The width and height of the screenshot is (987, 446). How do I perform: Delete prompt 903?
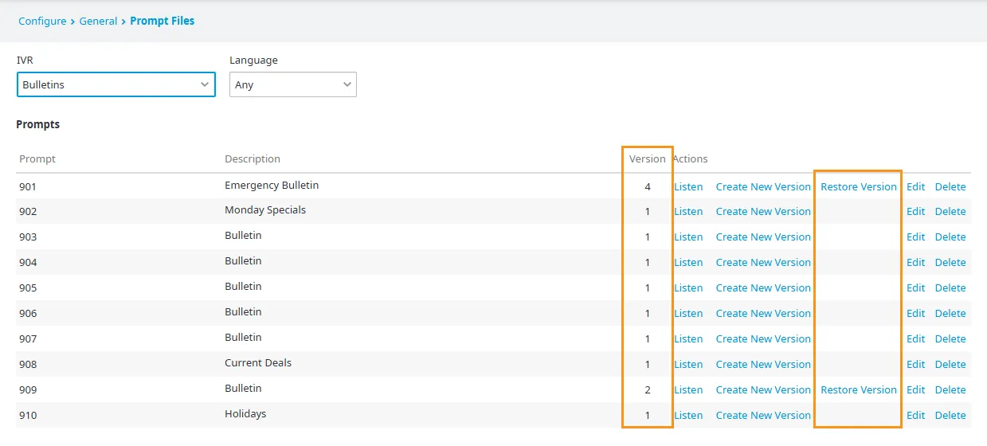tap(950, 237)
